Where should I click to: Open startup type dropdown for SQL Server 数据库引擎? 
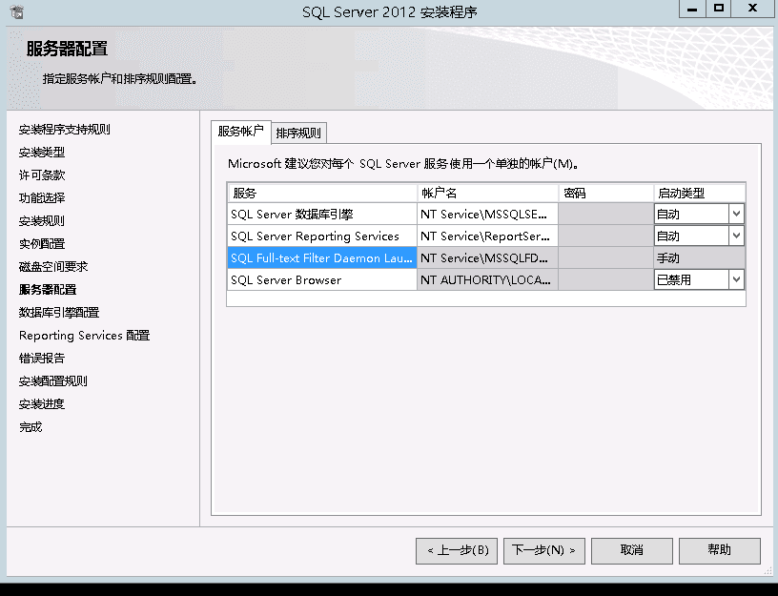tap(736, 214)
